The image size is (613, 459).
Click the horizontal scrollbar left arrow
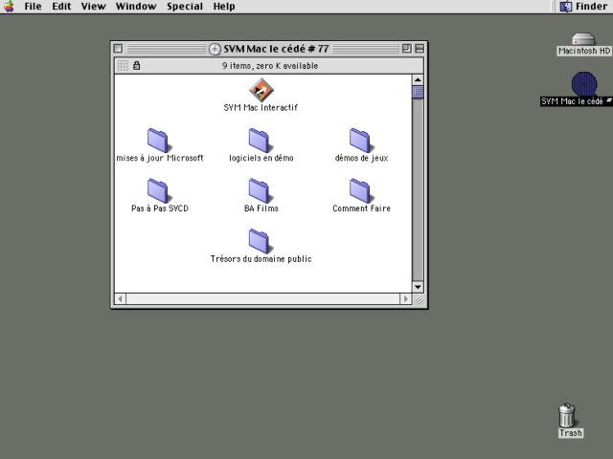point(120,299)
